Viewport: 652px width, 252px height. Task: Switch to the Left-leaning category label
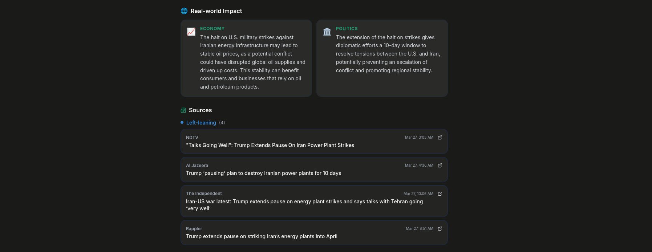(201, 122)
